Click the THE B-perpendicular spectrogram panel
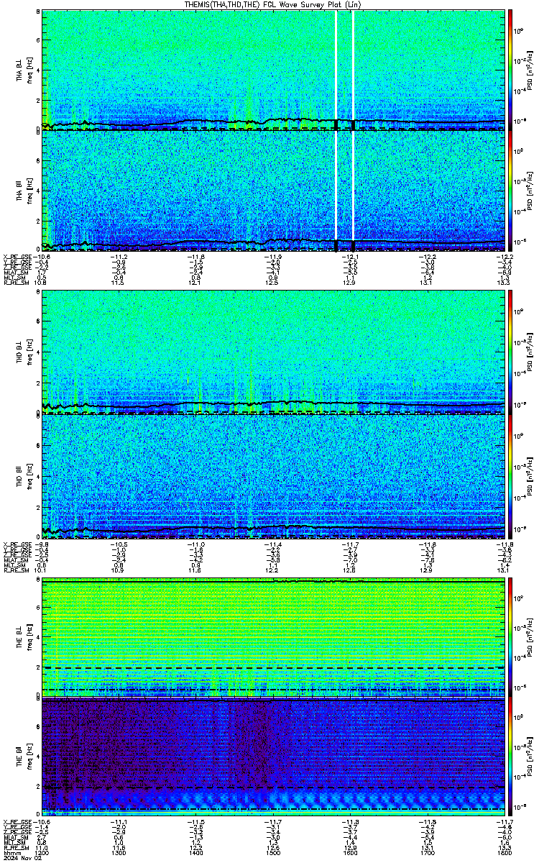539x863 pixels. coord(274,636)
